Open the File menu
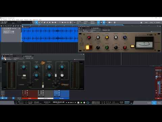162x122 pixels. [1, 20]
